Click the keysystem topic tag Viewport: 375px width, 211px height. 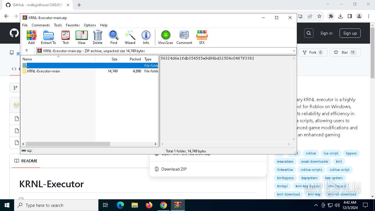[x=309, y=178]
